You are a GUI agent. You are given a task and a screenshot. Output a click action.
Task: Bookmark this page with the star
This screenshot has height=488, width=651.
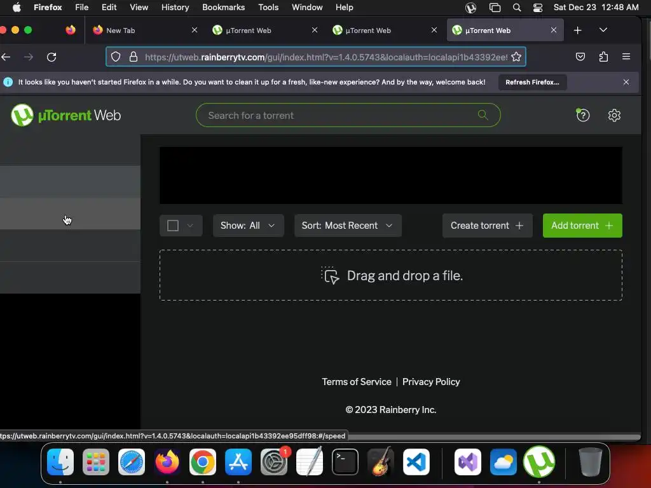point(516,57)
